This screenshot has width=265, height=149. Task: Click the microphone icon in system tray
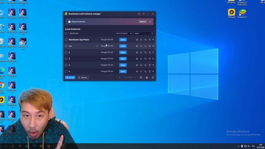pyautogui.click(x=242, y=146)
